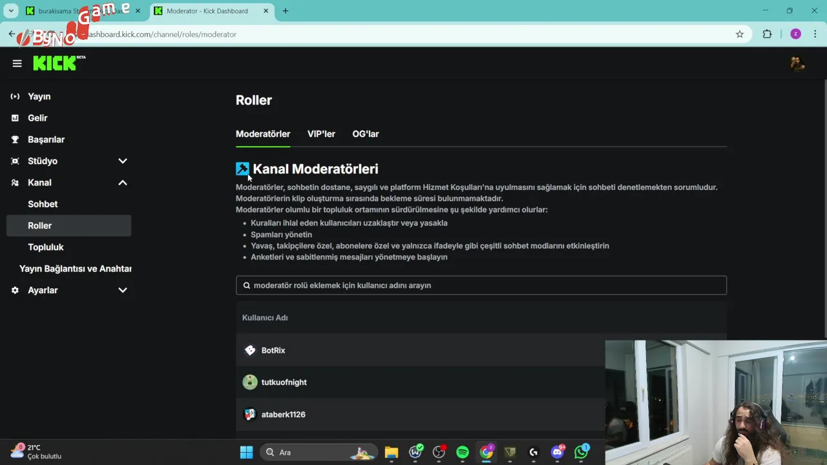Bookmark this page with star icon
Image resolution: width=827 pixels, height=465 pixels.
coord(740,34)
